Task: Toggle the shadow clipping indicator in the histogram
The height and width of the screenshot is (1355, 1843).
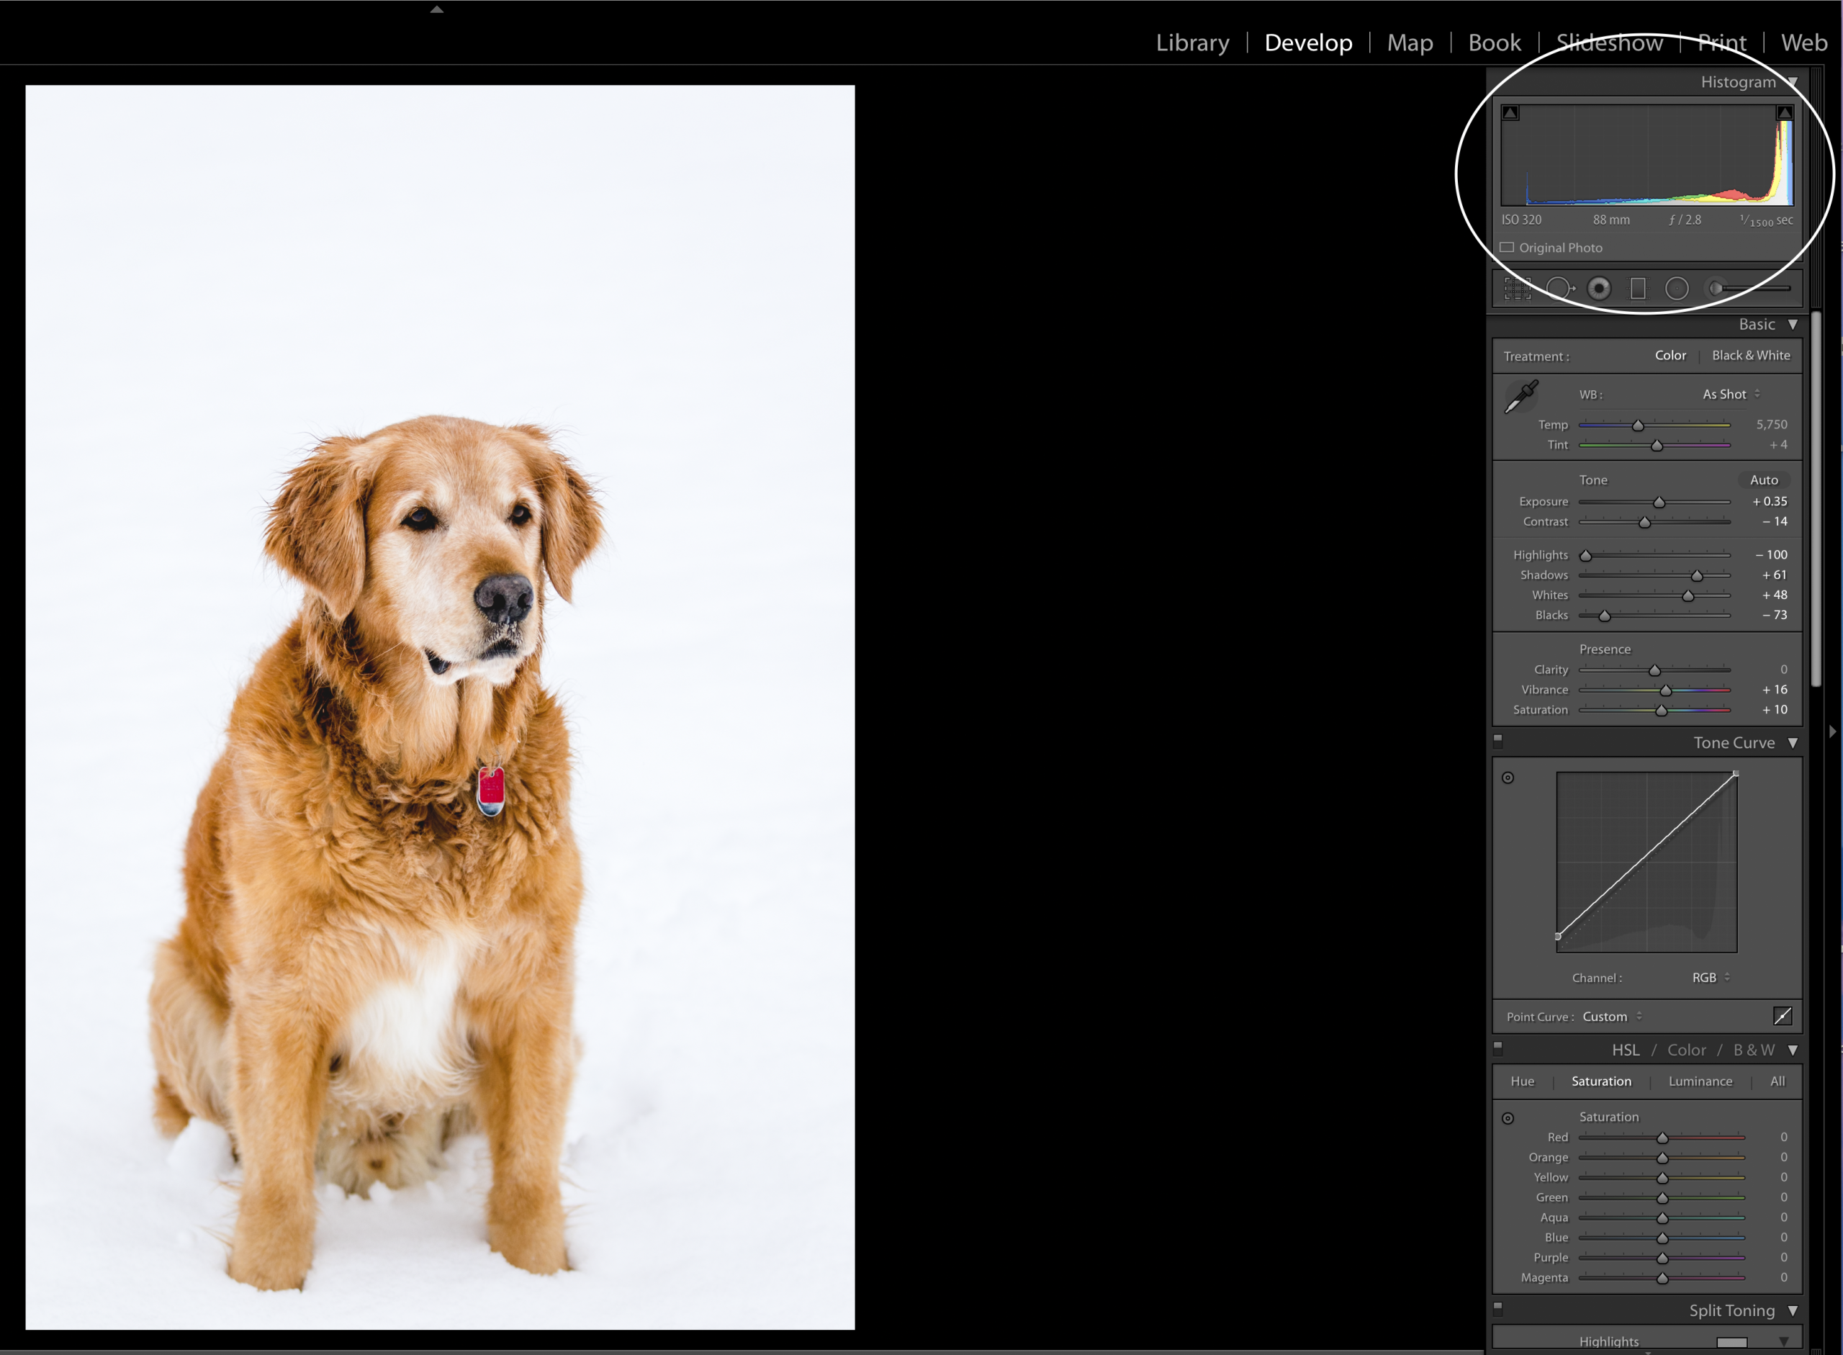Action: click(x=1510, y=113)
